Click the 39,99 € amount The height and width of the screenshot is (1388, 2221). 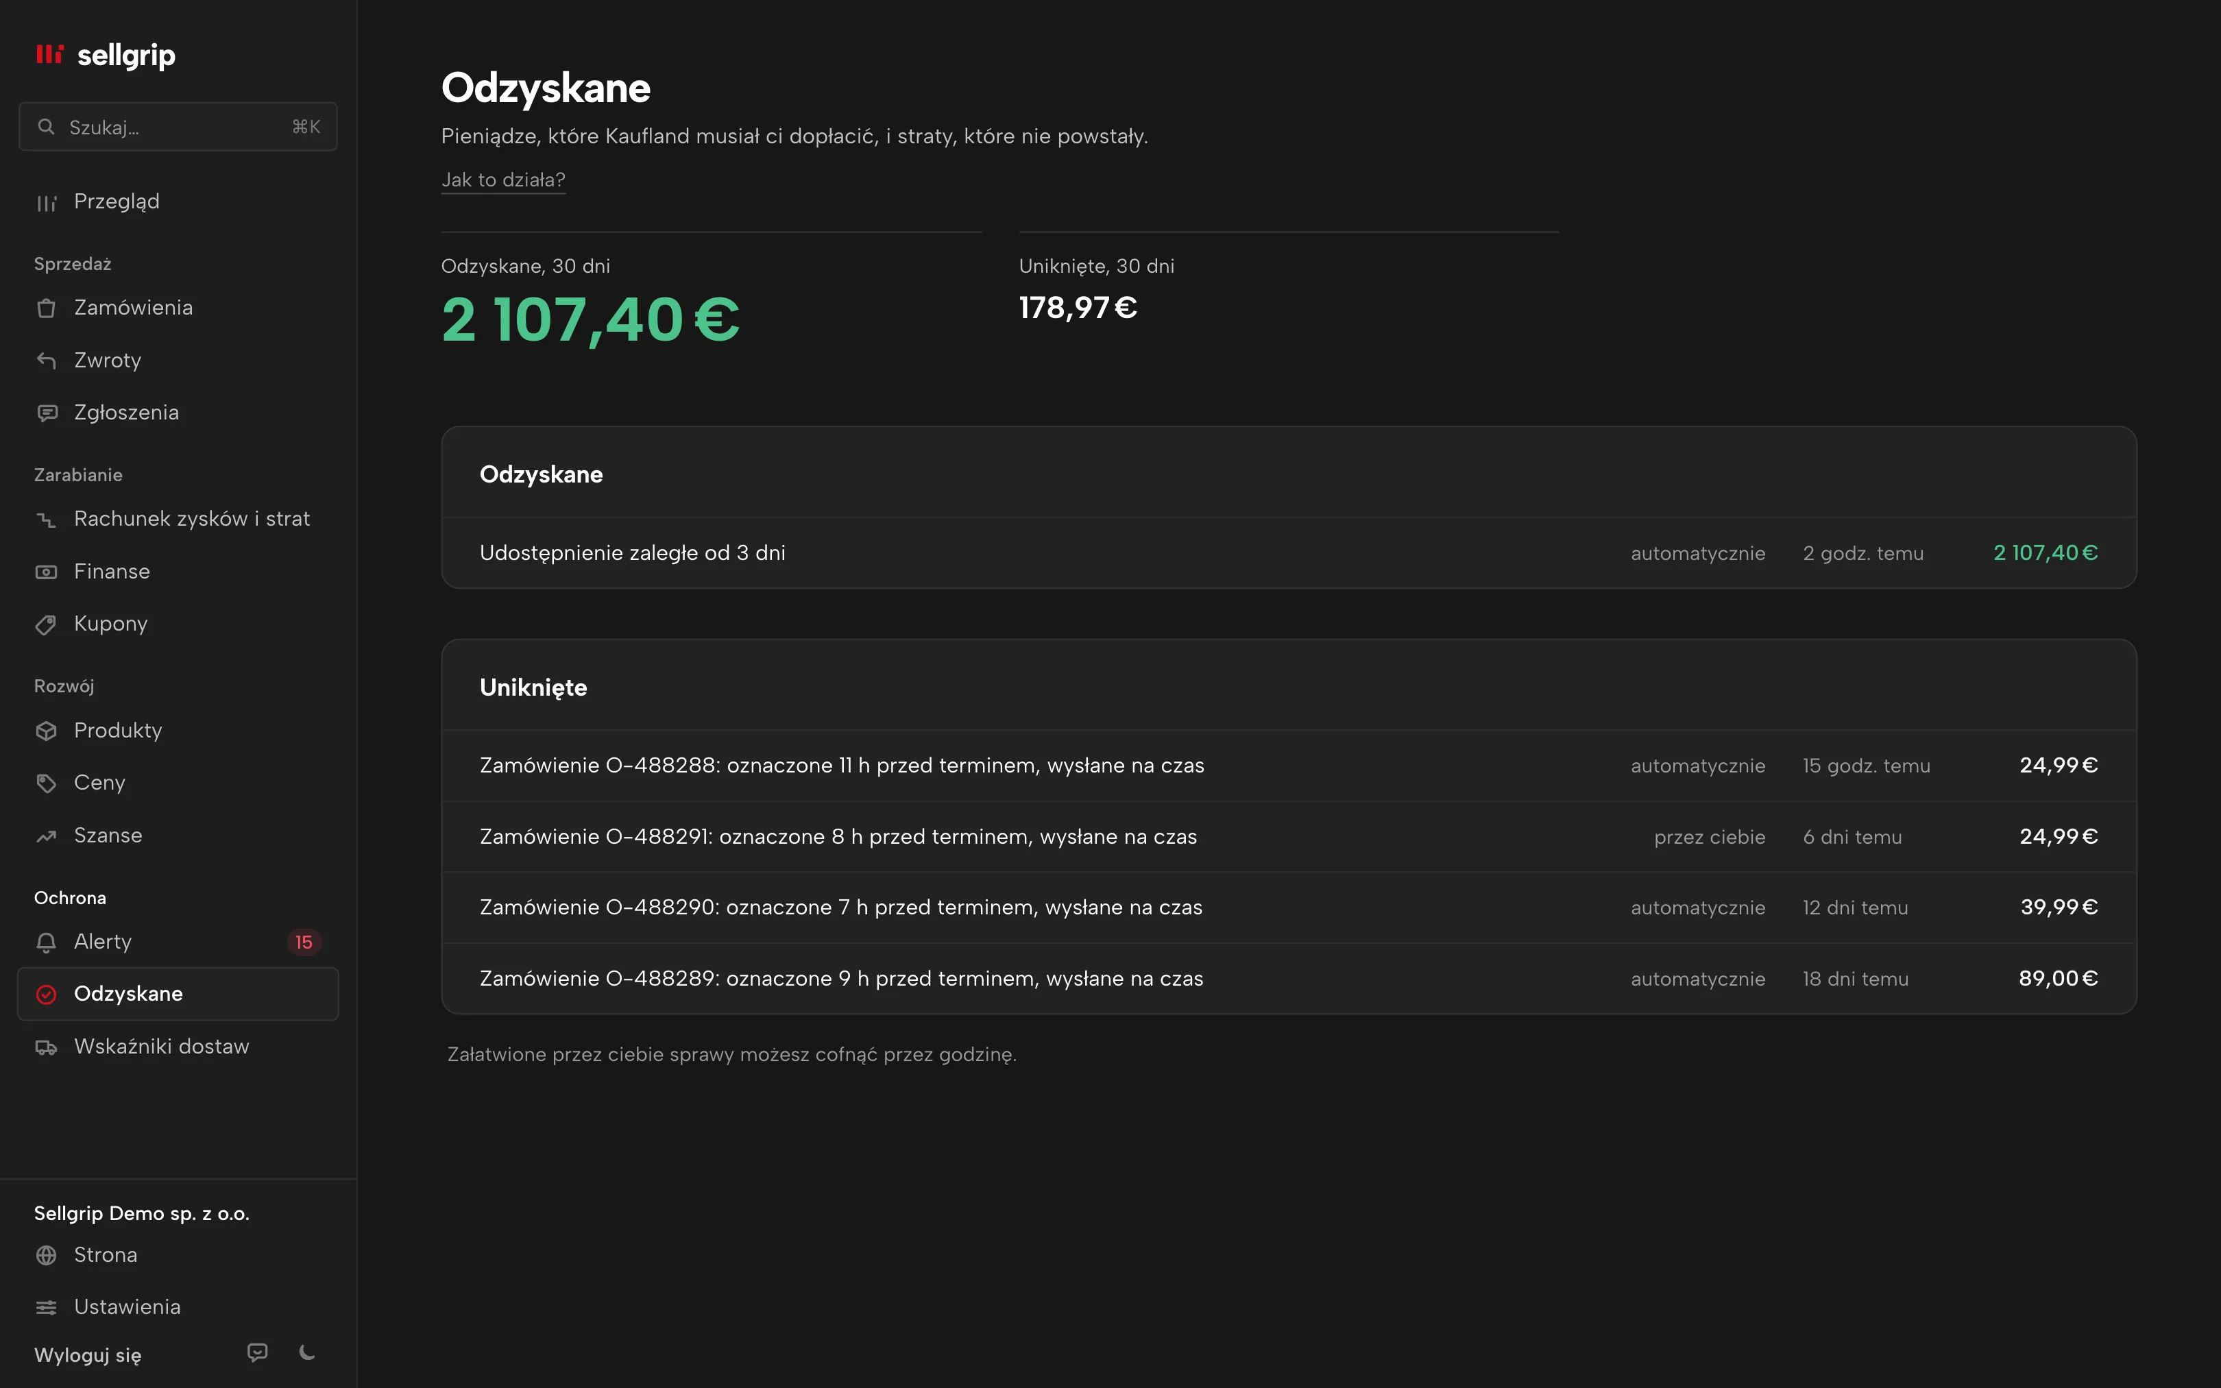click(2059, 907)
